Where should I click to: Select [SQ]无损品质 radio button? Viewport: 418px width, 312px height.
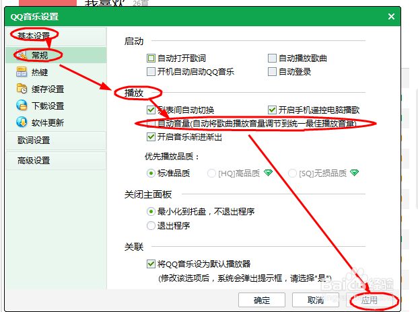[x=292, y=173]
